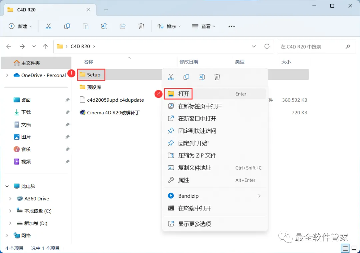Open the 排序 sort dropdown

tap(169, 26)
